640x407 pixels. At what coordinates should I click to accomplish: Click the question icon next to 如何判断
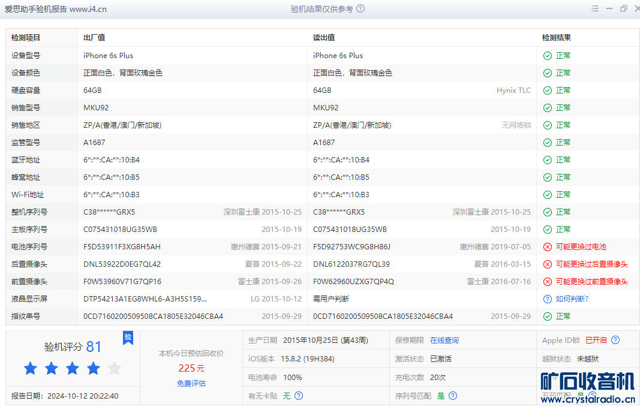pos(547,299)
